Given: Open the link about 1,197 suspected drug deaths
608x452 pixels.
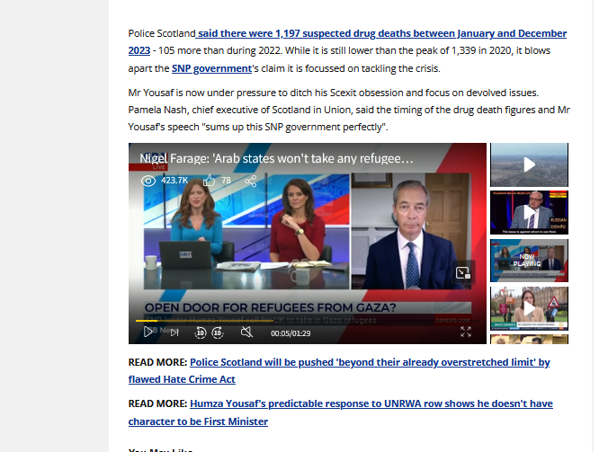Looking at the screenshot, I should pos(347,42).
